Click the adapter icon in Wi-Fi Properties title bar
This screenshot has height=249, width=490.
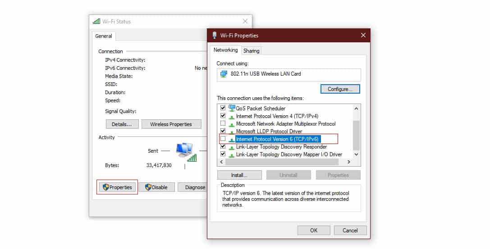pos(215,35)
